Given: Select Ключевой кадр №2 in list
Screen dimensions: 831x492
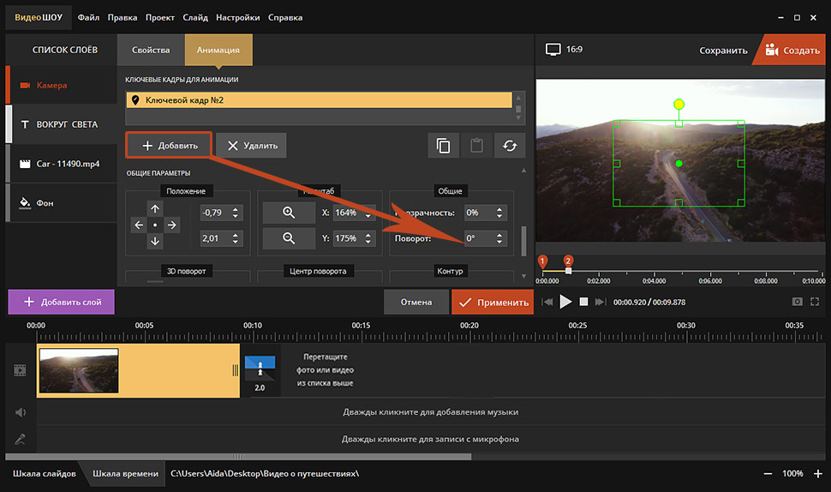Looking at the screenshot, I should (x=319, y=100).
